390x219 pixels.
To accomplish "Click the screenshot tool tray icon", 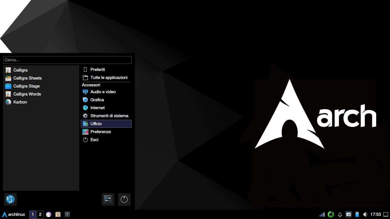I will click(x=349, y=214).
